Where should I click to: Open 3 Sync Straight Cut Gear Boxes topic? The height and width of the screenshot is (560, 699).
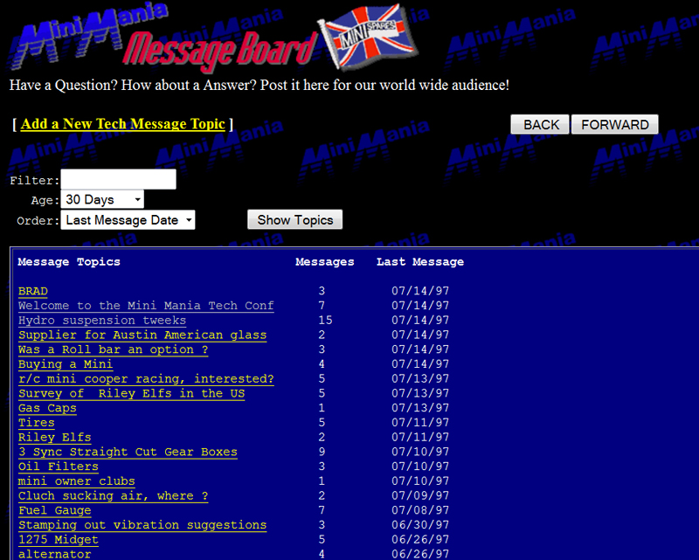tap(128, 452)
